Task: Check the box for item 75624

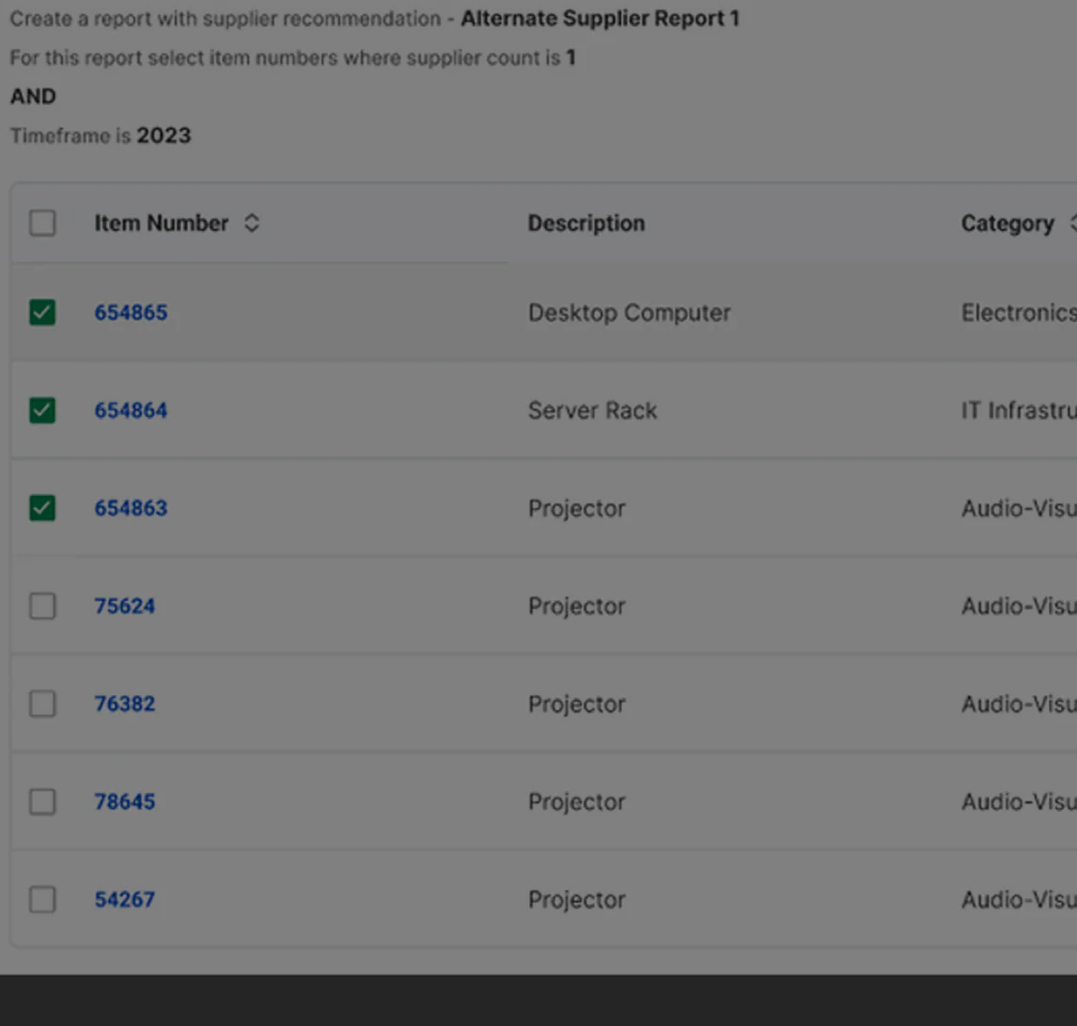Action: click(42, 606)
